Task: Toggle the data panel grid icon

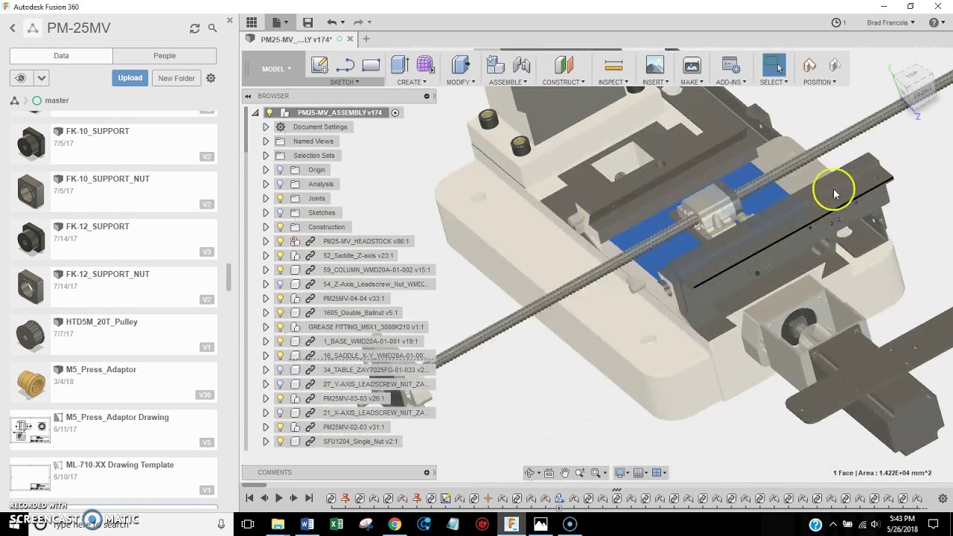Action: 252,22
